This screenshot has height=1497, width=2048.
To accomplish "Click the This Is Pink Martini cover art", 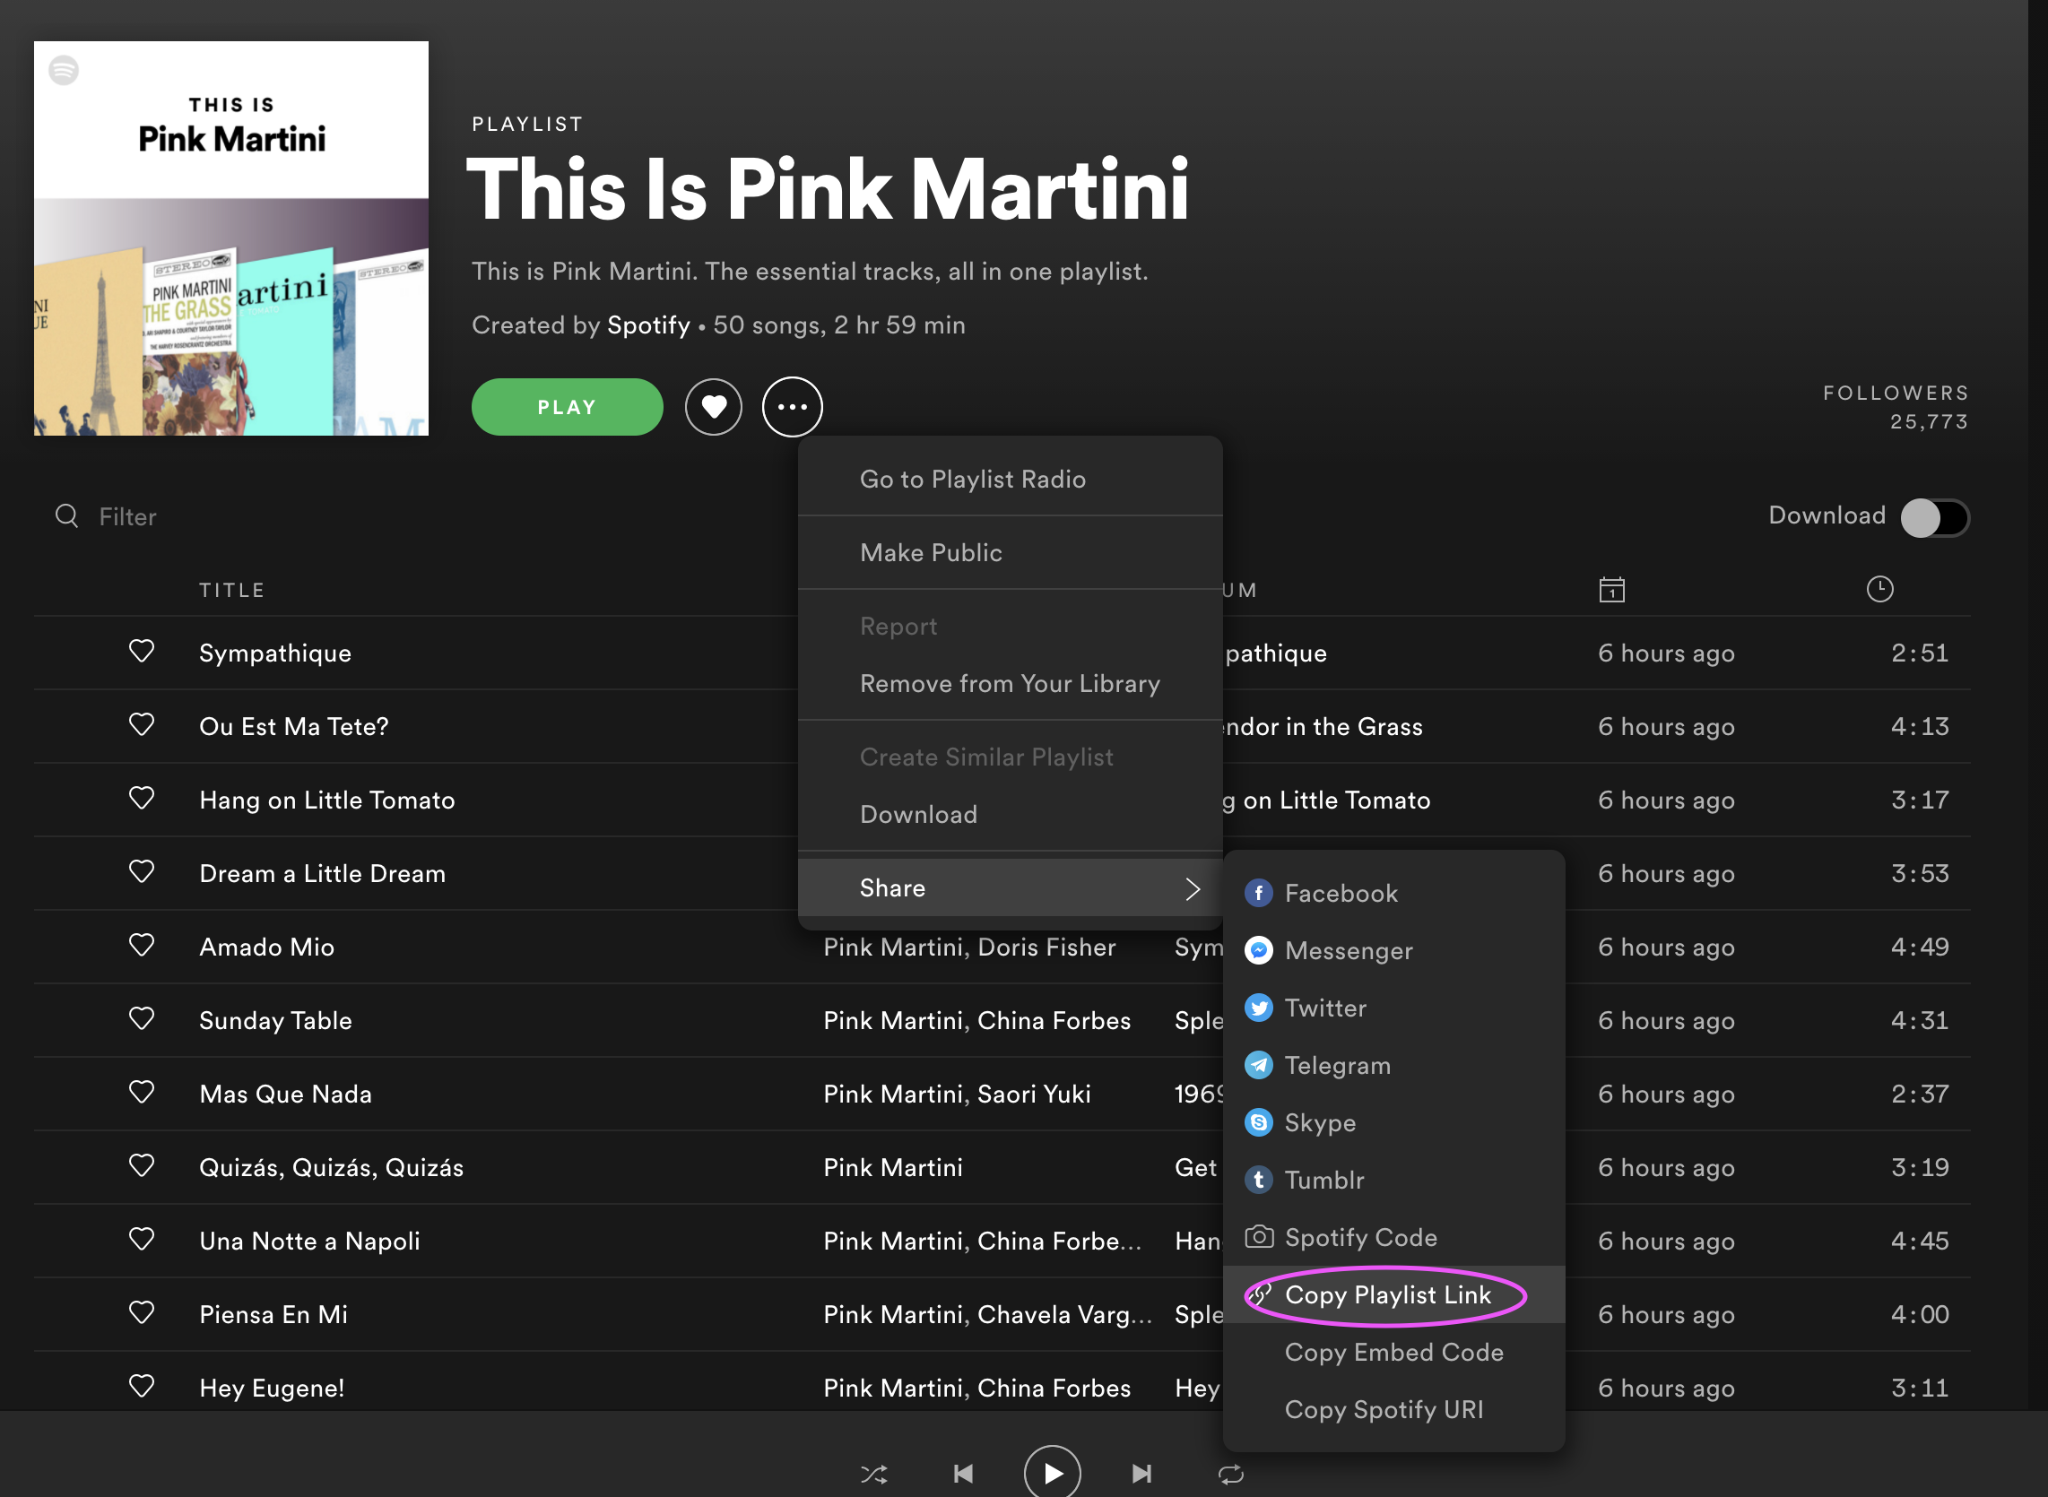I will [231, 238].
